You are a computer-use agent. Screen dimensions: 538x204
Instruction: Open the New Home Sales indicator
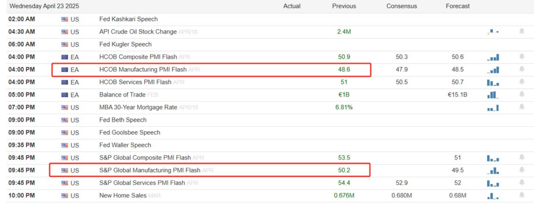click(123, 196)
